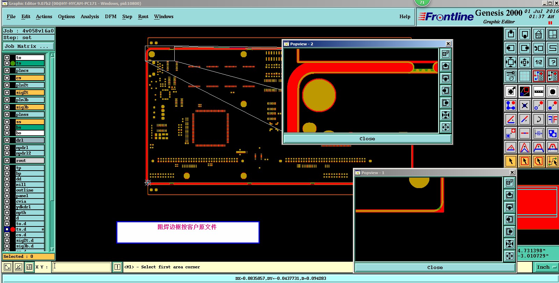Image resolution: width=559 pixels, height=283 pixels.
Task: Toggle checkbox for layer plncs
Action: click(7, 70)
